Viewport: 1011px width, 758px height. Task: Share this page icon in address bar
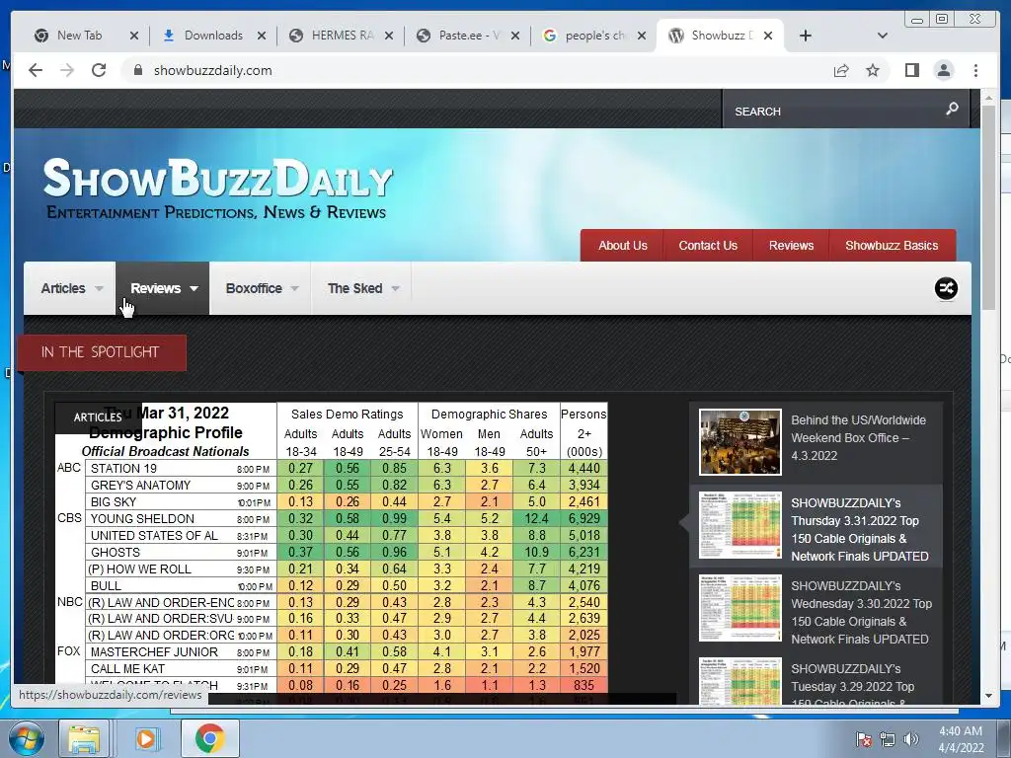tap(841, 70)
